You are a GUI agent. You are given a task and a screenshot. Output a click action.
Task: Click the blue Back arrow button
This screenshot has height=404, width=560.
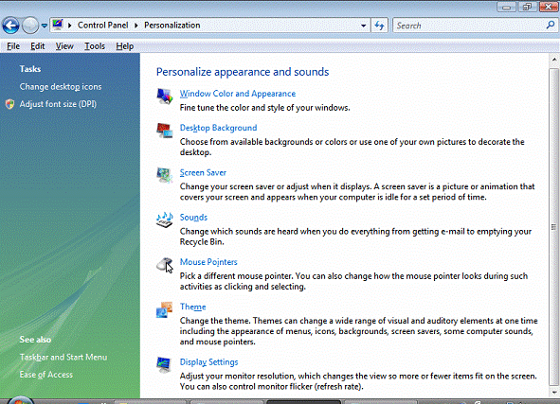10,26
